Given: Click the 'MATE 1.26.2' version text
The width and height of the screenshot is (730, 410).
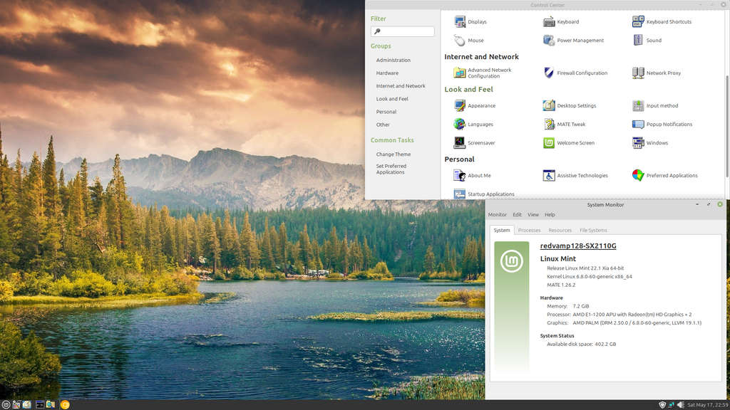Looking at the screenshot, I should (x=561, y=285).
